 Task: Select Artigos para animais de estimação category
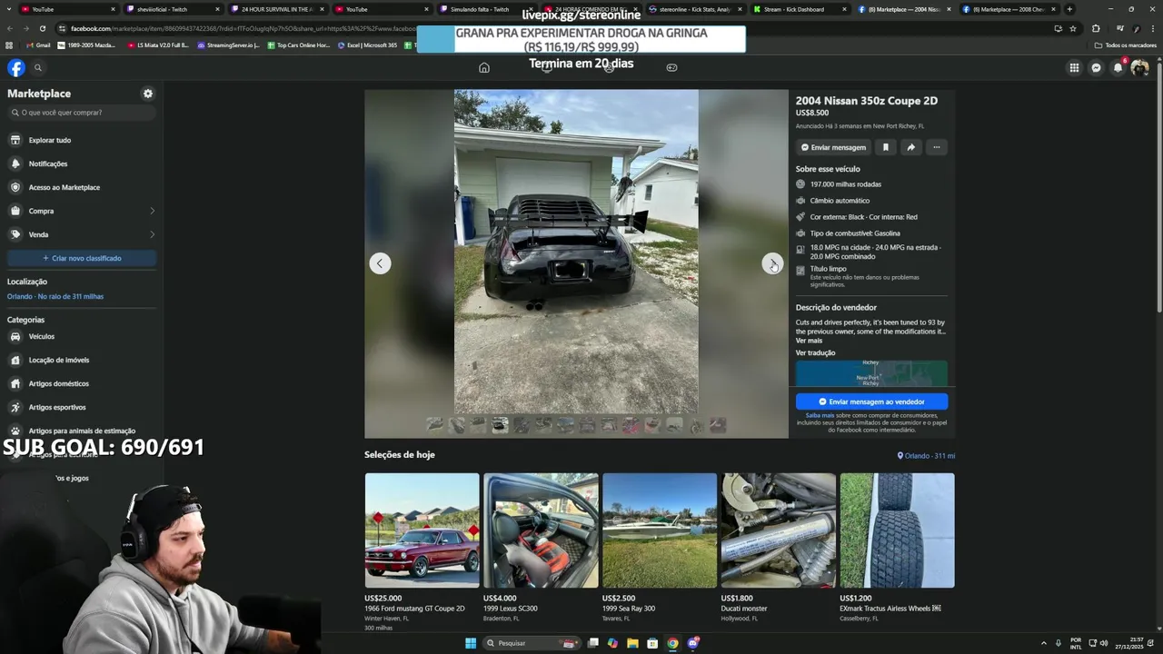click(82, 431)
